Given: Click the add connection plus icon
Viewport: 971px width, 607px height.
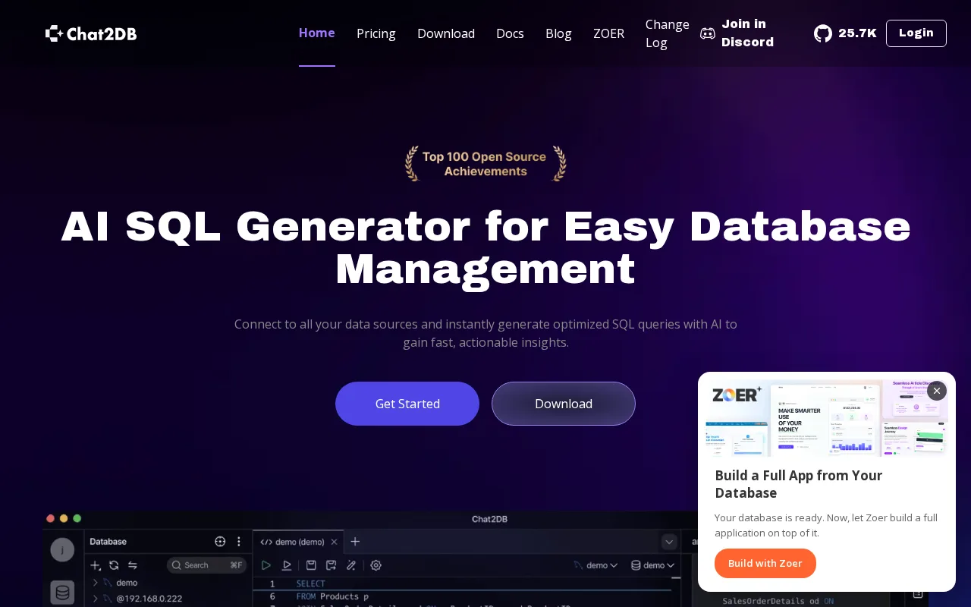Looking at the screenshot, I should click(96, 565).
